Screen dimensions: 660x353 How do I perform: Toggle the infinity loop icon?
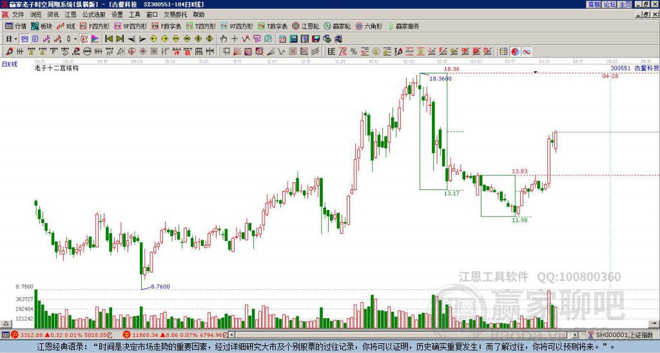526,52
